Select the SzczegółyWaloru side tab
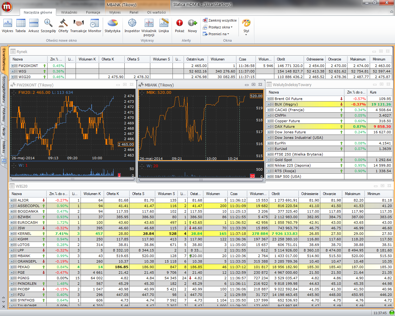 click(4, 89)
